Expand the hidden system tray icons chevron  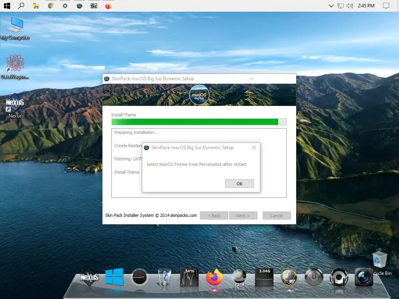pyautogui.click(x=331, y=6)
